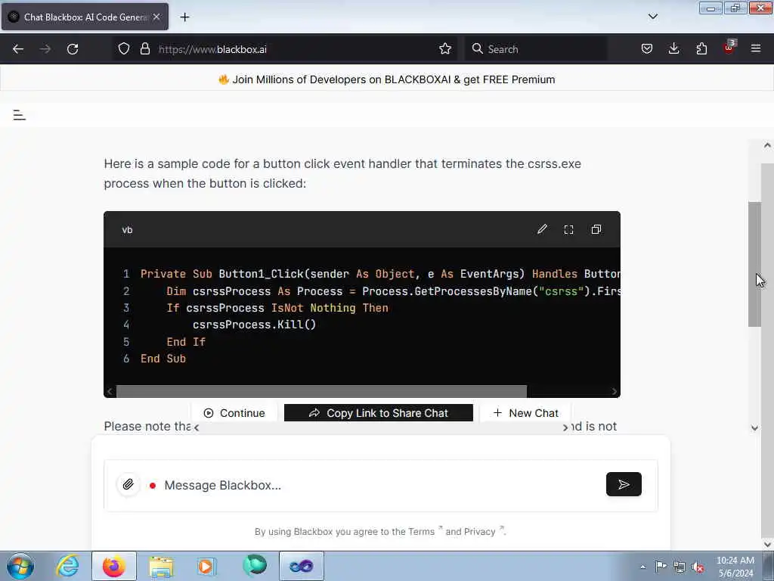The image size is (774, 581).
Task: Click the green globe taskbar icon
Action: point(255,566)
